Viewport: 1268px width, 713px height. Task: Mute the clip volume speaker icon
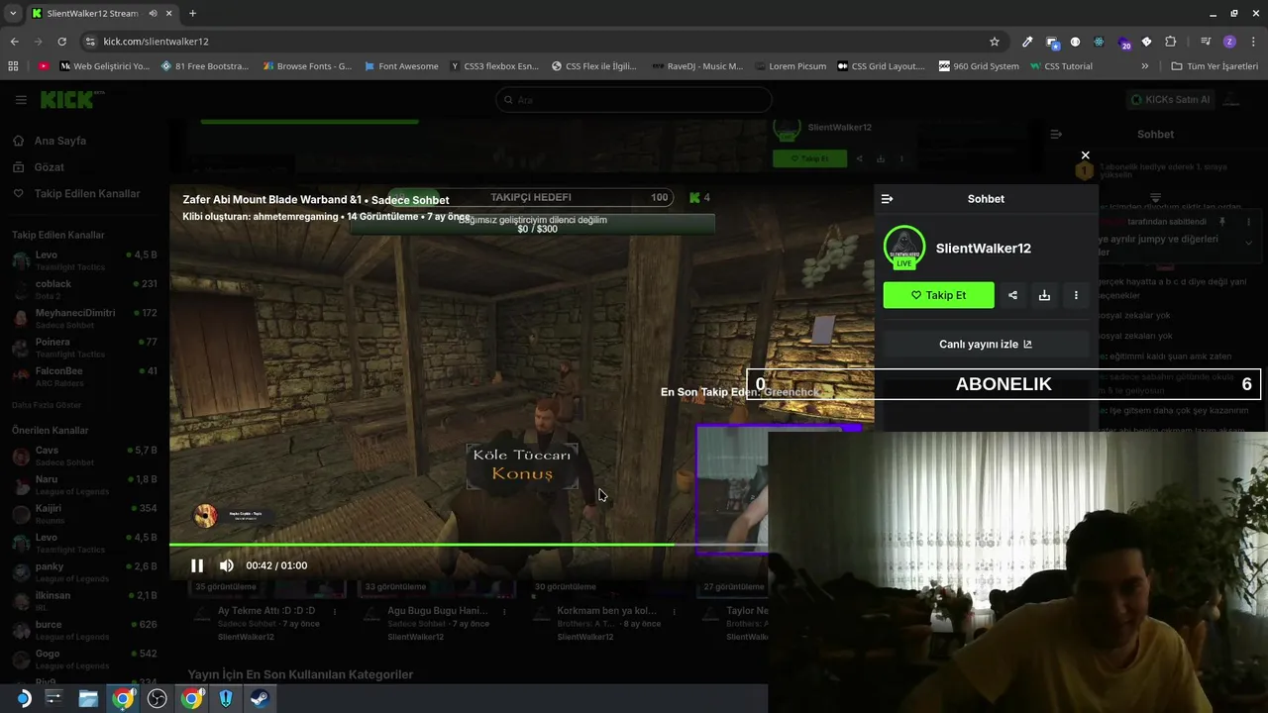click(227, 565)
